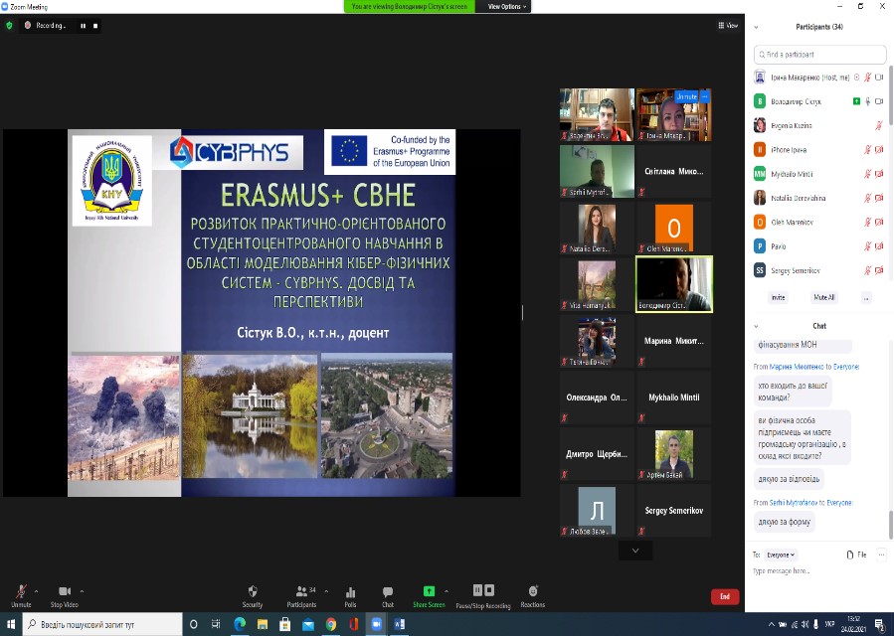Open the Security shield menu
The width and height of the screenshot is (894, 636).
[253, 591]
